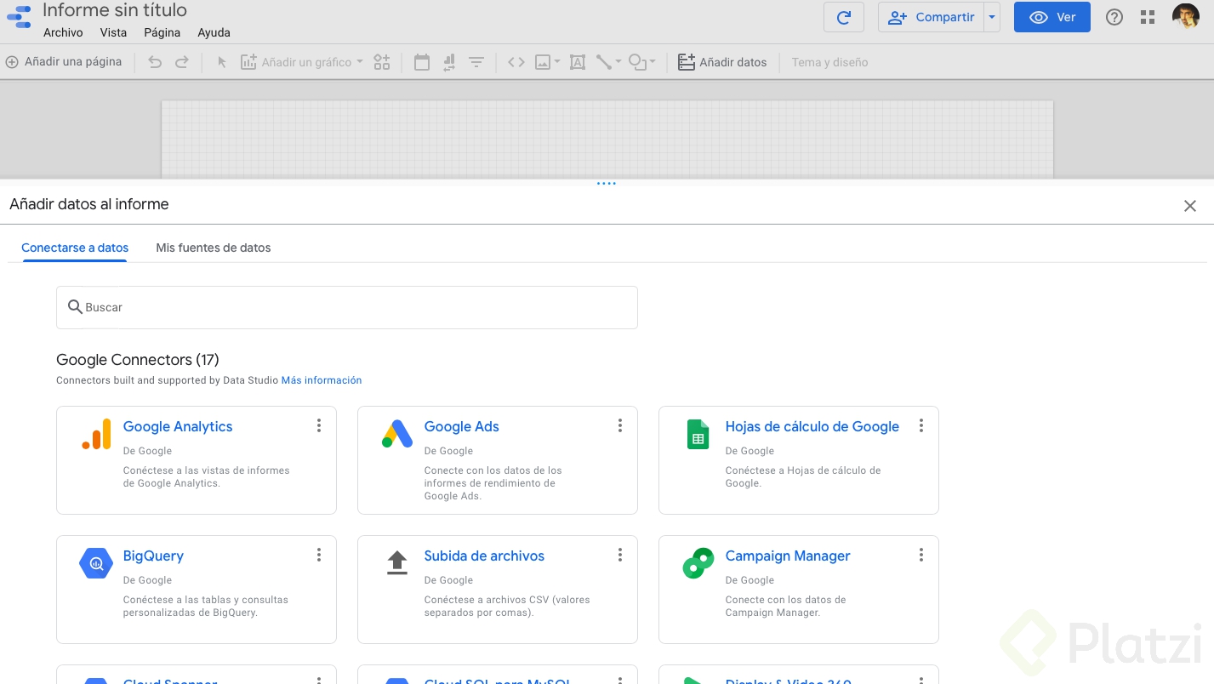Open Subida de archivos options menu
1214x684 pixels.
pos(620,555)
